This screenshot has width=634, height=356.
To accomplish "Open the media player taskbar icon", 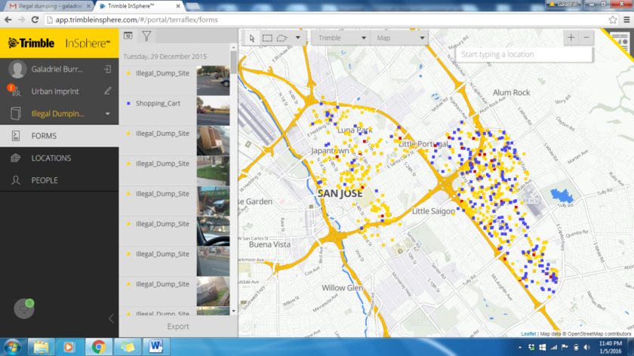I will tap(69, 347).
